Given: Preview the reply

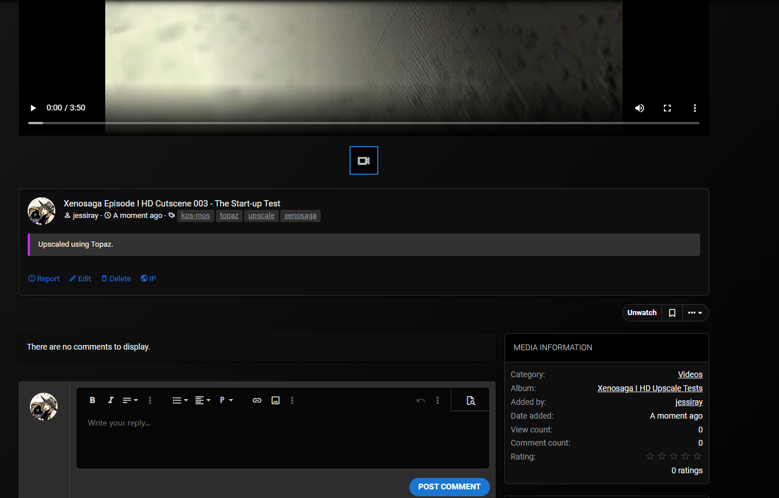Looking at the screenshot, I should tap(470, 400).
